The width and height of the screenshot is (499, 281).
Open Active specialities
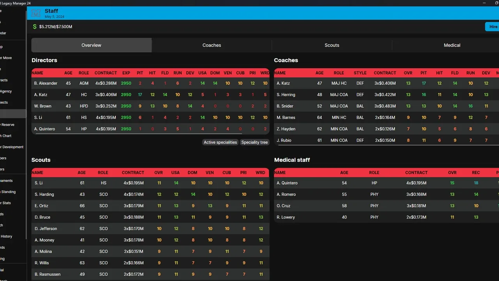pos(220,142)
